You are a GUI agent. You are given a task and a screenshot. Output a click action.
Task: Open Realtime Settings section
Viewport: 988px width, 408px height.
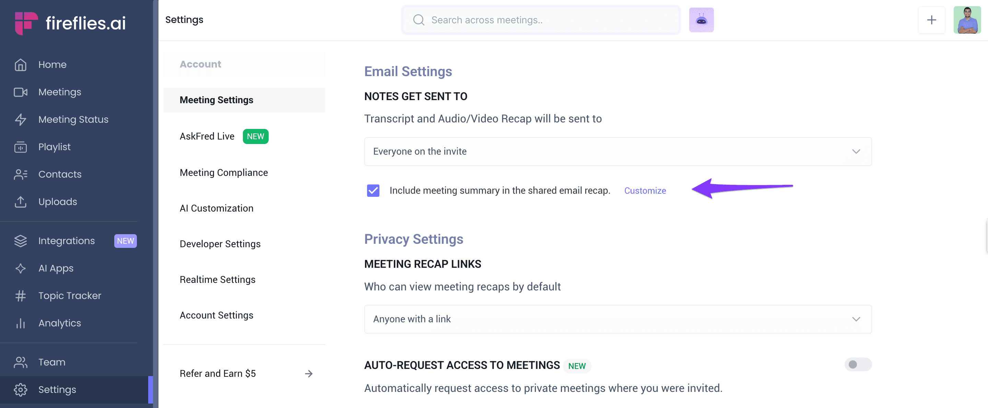(217, 279)
